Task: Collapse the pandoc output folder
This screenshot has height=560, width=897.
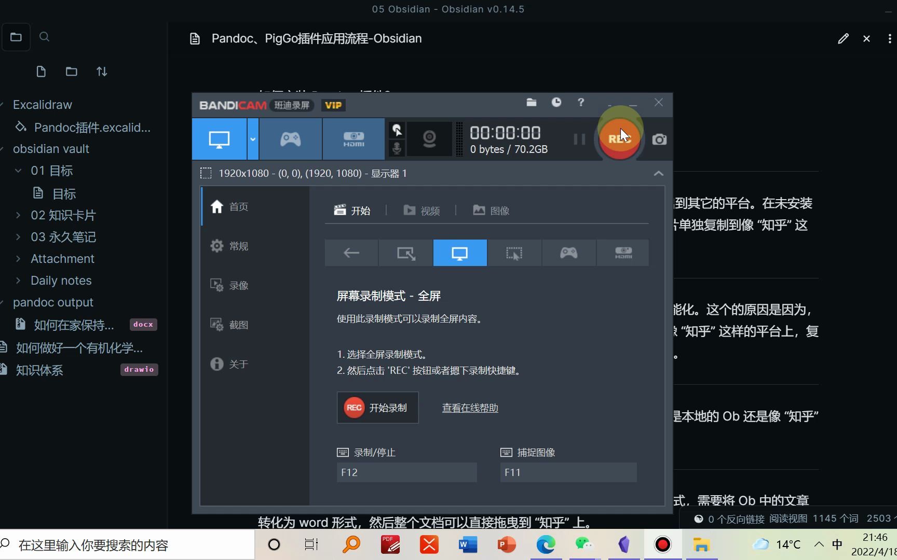Action: 53,302
